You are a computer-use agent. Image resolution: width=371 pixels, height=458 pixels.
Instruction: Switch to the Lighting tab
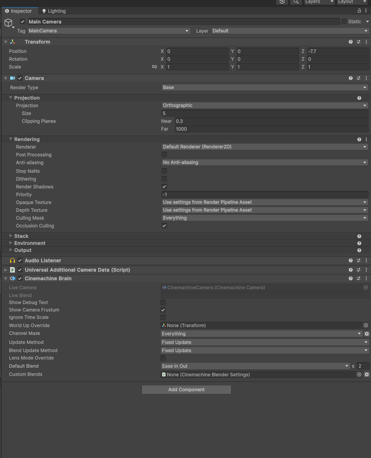[x=53, y=11]
